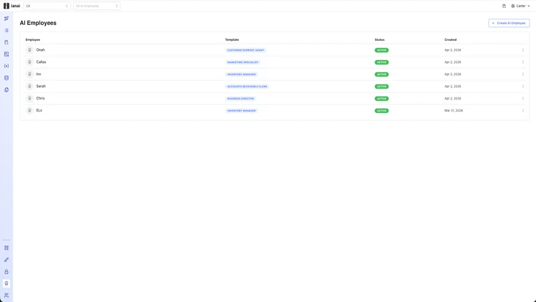This screenshot has width=536, height=302.
Task: Click the avatar icon next to Inv
Action: point(29,74)
